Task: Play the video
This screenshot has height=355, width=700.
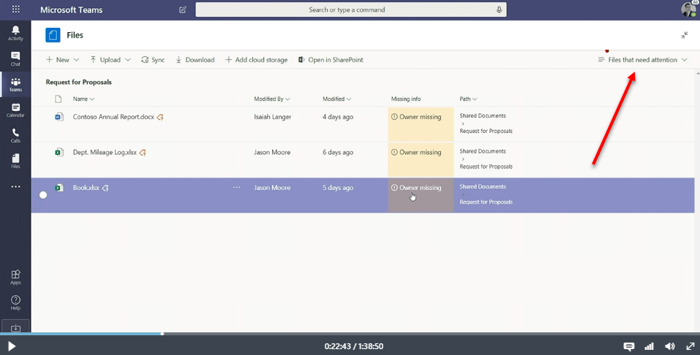Action: click(12, 346)
